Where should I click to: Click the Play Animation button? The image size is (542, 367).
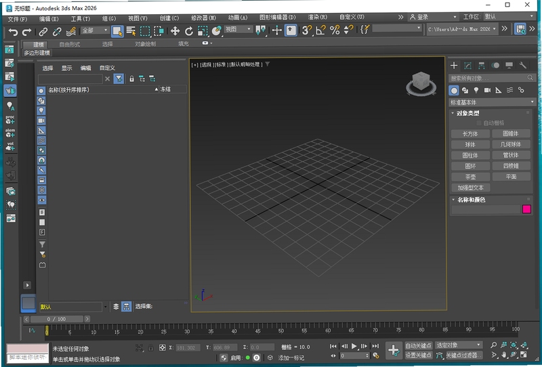click(354, 346)
